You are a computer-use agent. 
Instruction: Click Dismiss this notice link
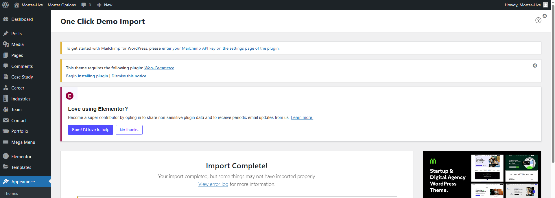coord(129,76)
